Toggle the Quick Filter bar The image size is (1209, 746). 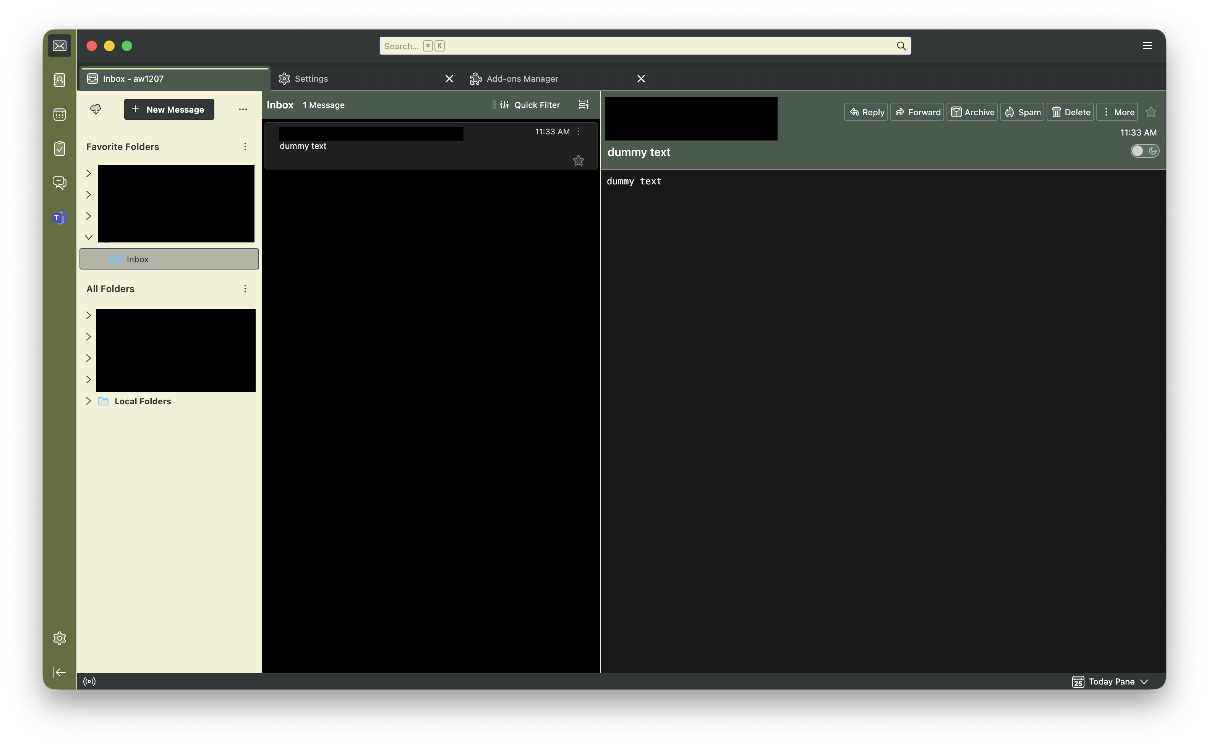click(x=530, y=105)
